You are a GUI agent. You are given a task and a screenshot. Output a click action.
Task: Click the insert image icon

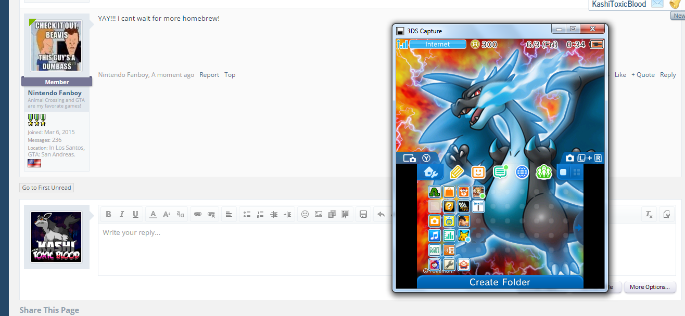[x=319, y=214]
